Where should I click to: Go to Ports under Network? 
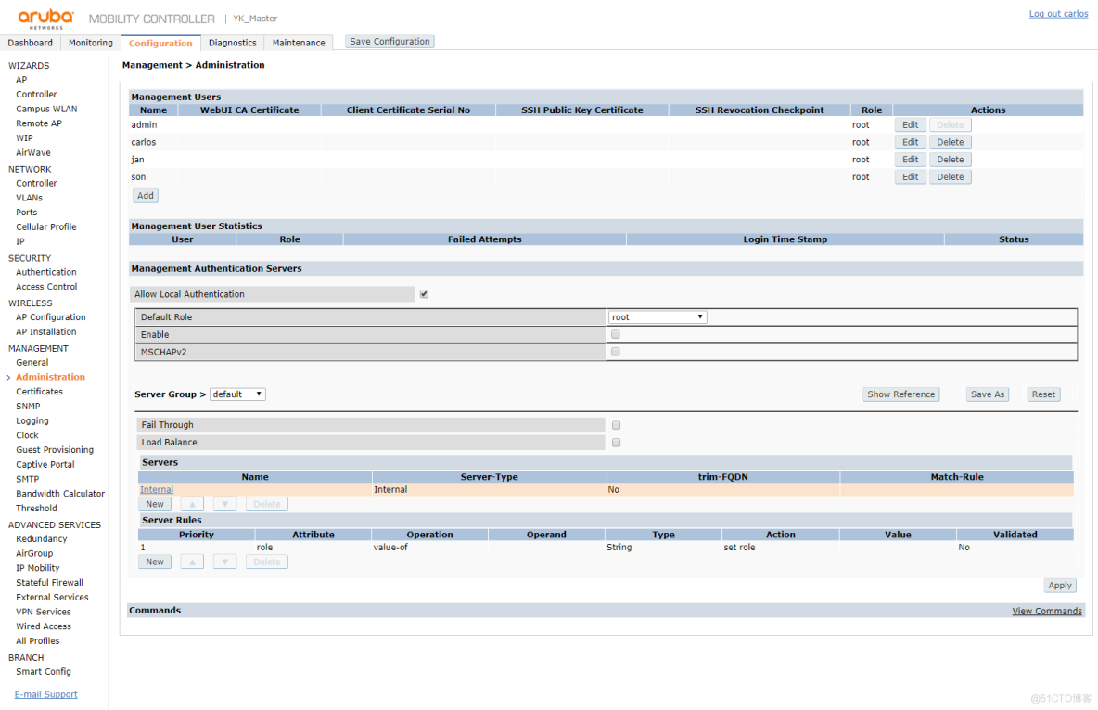27,213
